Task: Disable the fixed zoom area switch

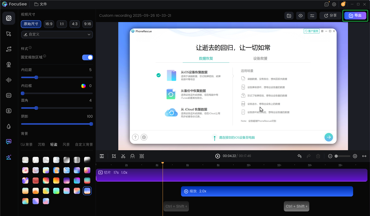Action: tap(88, 57)
